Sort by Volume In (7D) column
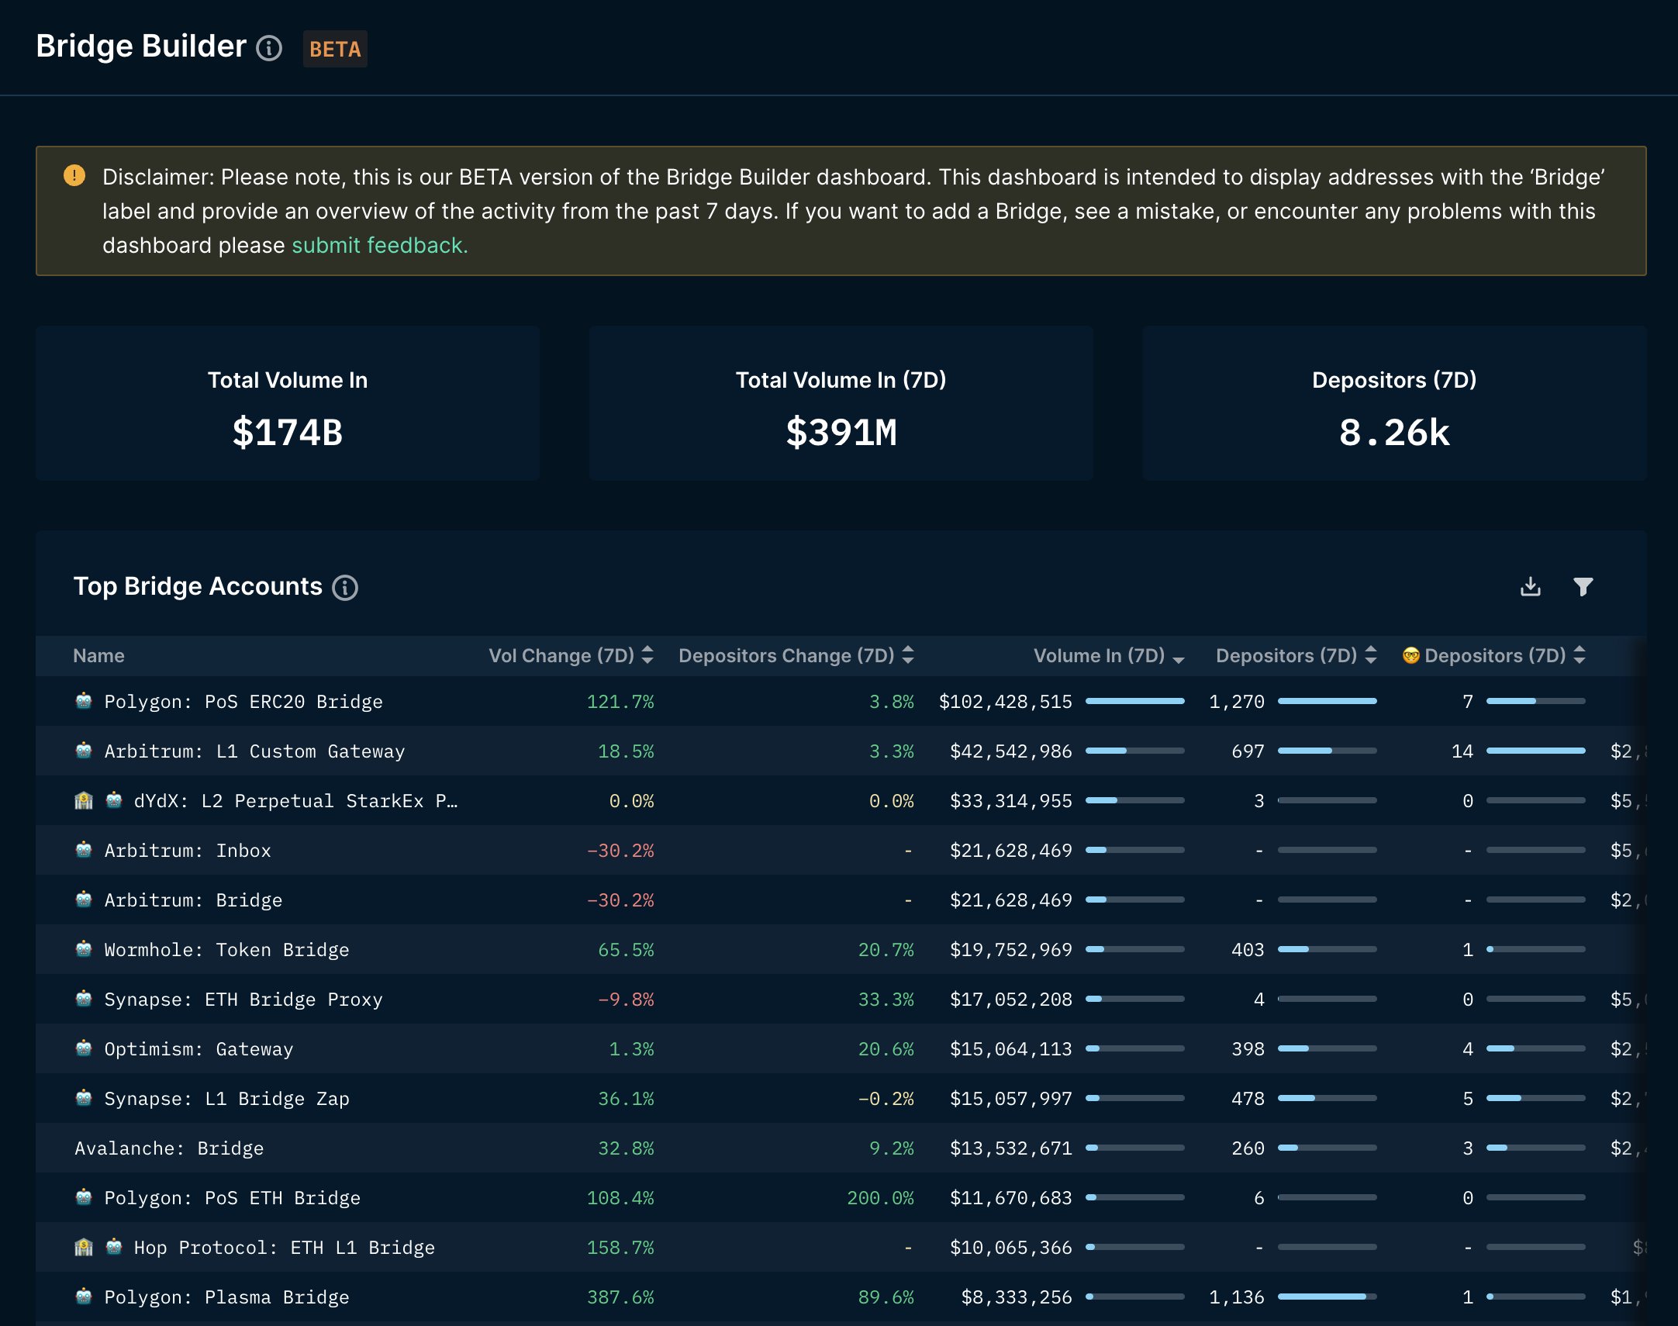This screenshot has width=1678, height=1326. tap(1178, 658)
